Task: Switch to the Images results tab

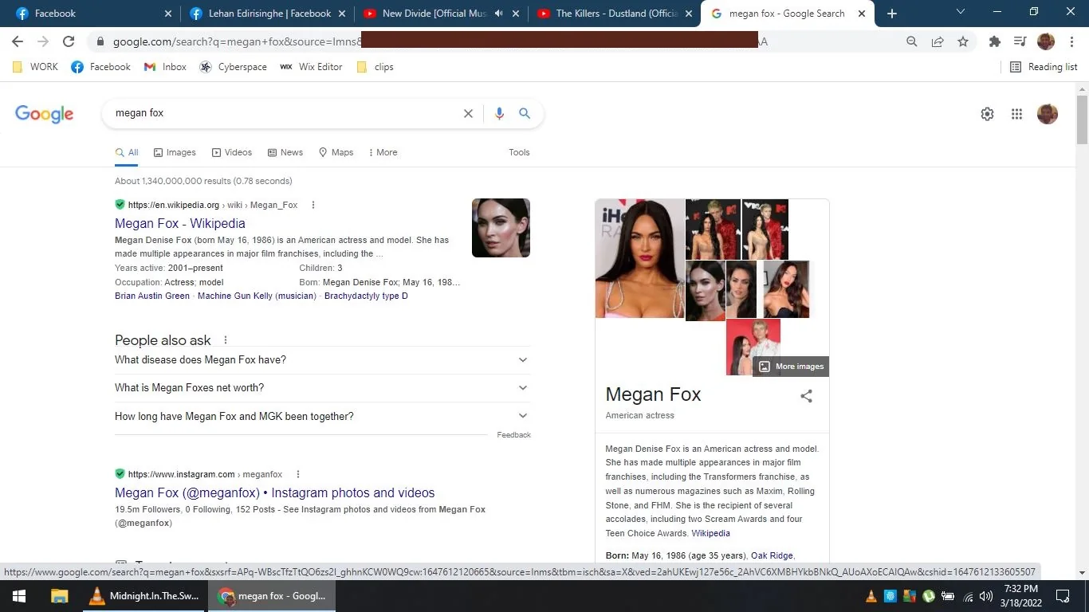Action: (175, 152)
